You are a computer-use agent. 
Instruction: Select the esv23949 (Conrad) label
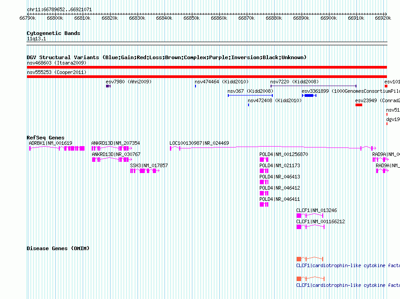click(378, 100)
